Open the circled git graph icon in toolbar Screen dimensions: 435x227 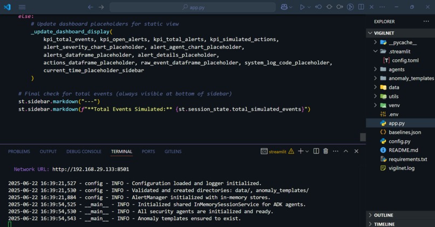[350, 7]
